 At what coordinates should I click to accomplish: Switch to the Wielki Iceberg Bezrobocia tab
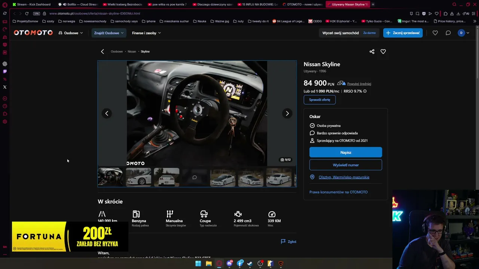(122, 4)
